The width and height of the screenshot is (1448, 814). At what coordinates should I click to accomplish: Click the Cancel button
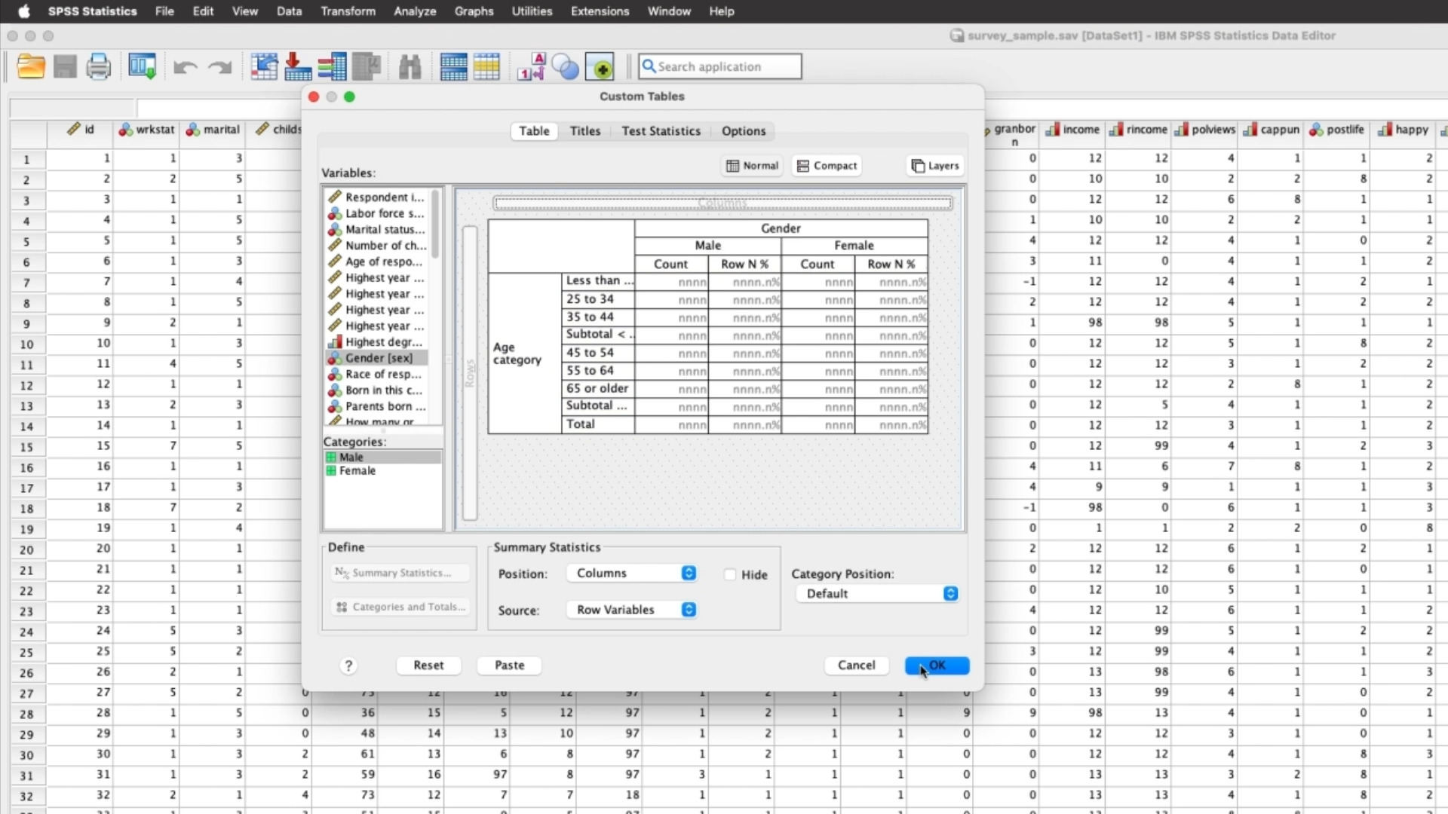click(857, 666)
